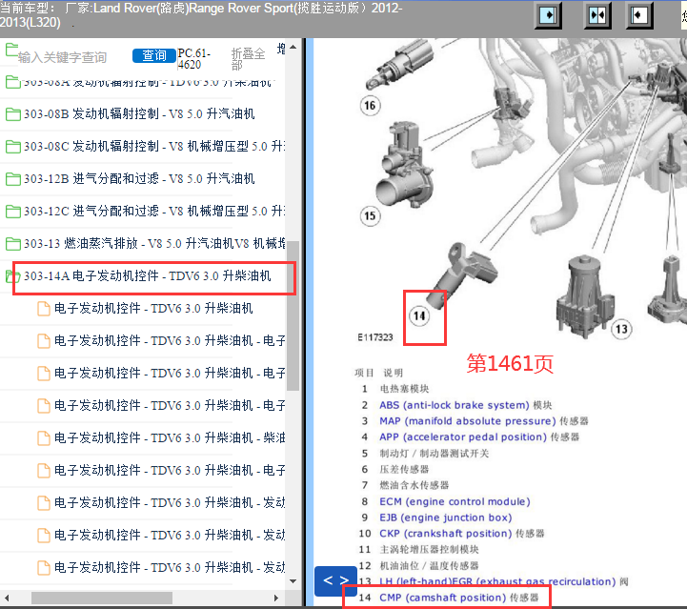Click the text 燃油含水传感器 in item list

(414, 485)
